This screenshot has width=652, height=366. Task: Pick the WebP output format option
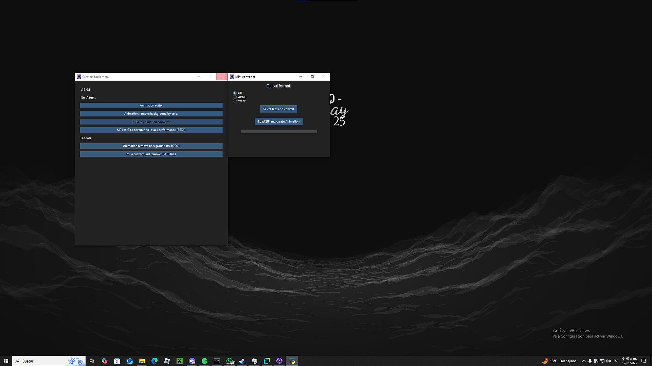[235, 101]
